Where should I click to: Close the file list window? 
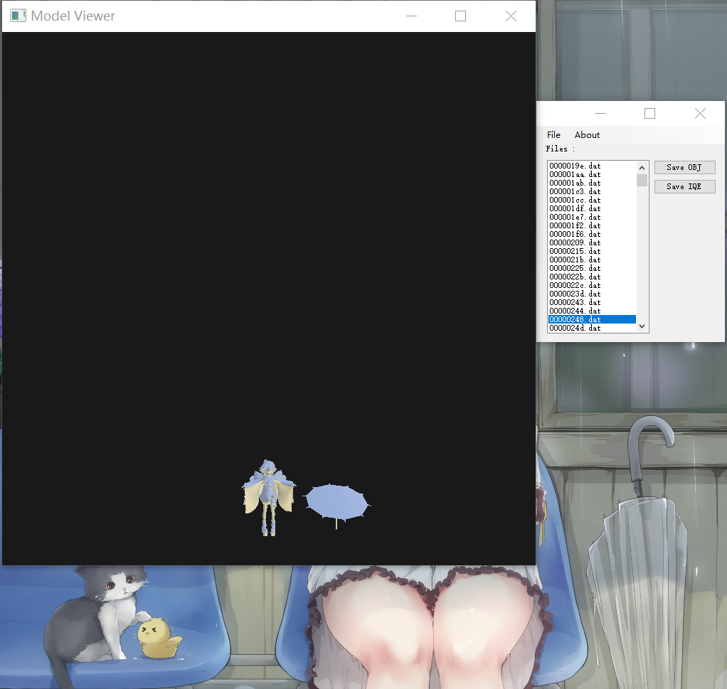700,114
